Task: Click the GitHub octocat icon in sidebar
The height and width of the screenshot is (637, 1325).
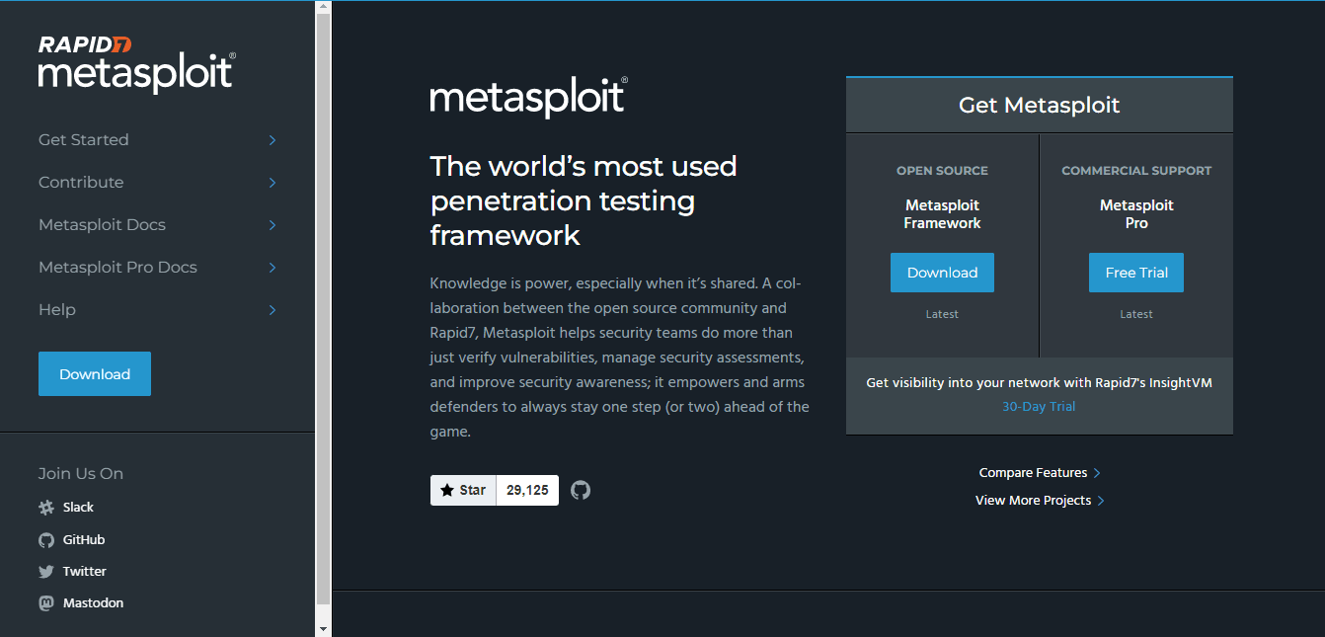Action: tap(46, 540)
